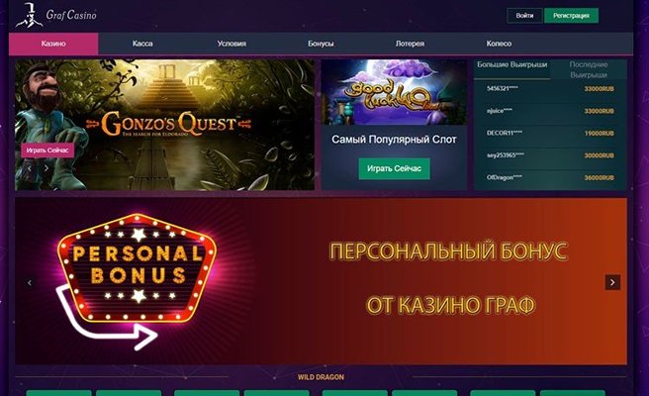Image resolution: width=649 pixels, height=396 pixels.
Task: Show previous Gonzo's Quest slider game
Action: tap(30, 168)
